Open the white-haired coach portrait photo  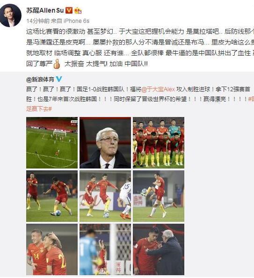(105, 143)
